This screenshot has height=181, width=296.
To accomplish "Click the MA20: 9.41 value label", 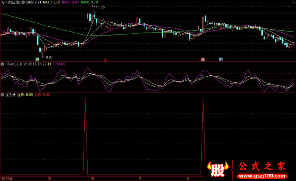I will (70, 2).
